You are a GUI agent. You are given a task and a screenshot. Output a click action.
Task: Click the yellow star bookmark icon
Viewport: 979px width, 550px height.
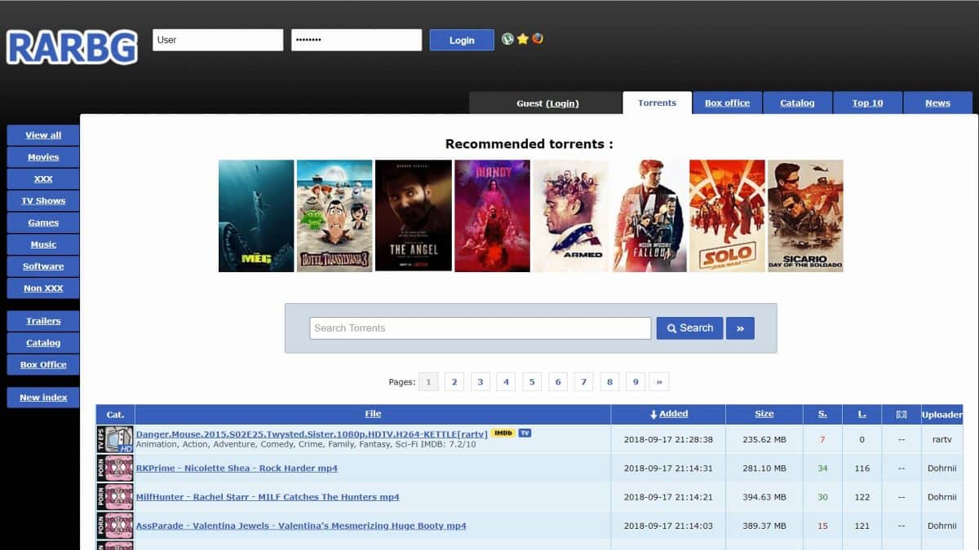[523, 38]
